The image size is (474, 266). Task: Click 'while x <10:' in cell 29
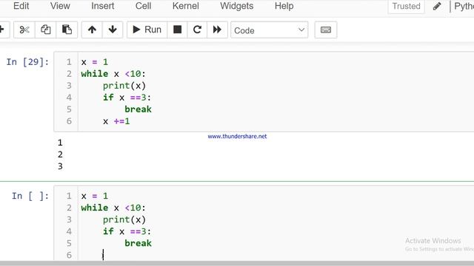click(x=113, y=74)
